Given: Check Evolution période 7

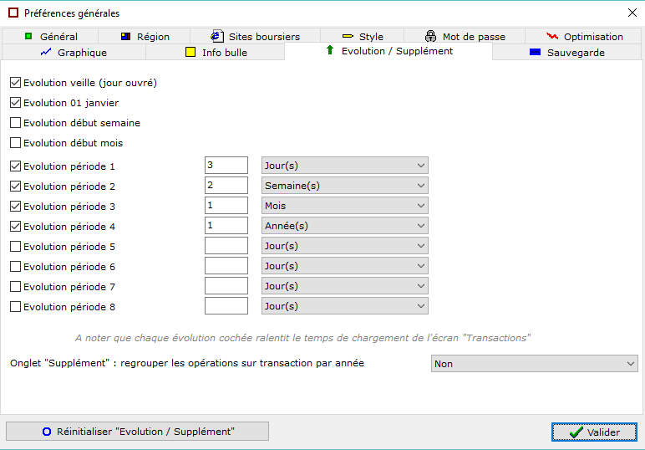Looking at the screenshot, I should point(15,287).
